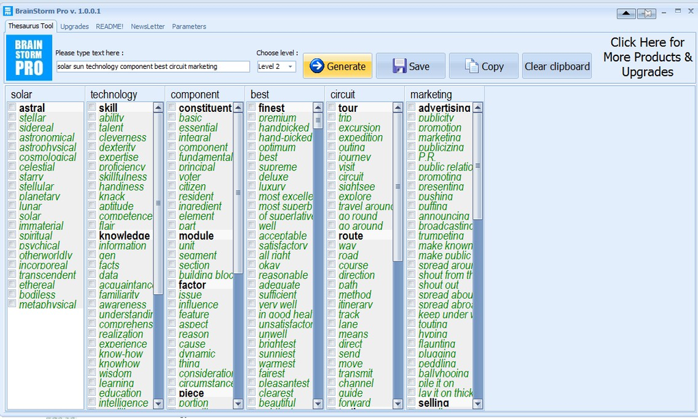Click the technology list scrollbar thumb
The height and width of the screenshot is (419, 698).
[x=158, y=203]
